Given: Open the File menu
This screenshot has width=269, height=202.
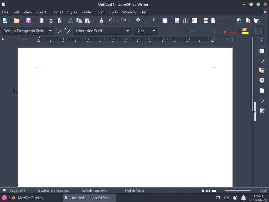Looking at the screenshot, I should [5, 12].
